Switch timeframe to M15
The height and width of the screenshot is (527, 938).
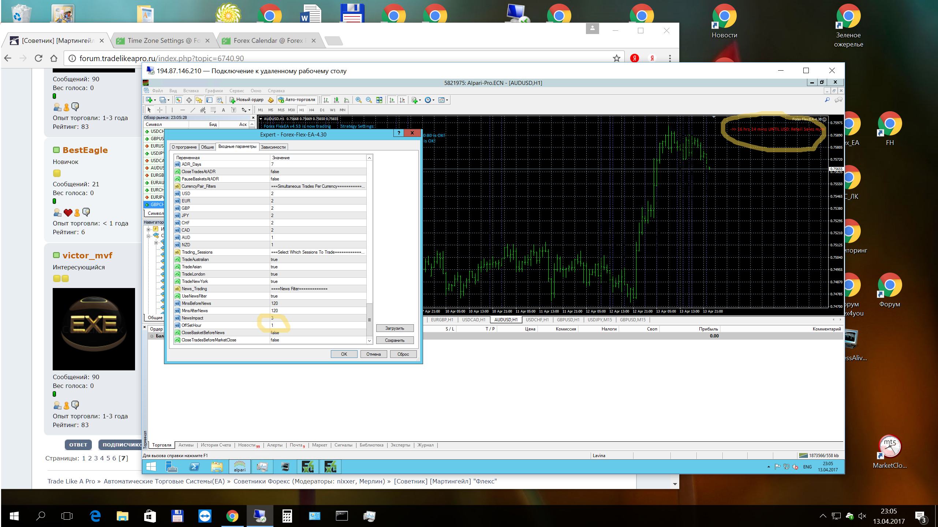[x=281, y=110]
